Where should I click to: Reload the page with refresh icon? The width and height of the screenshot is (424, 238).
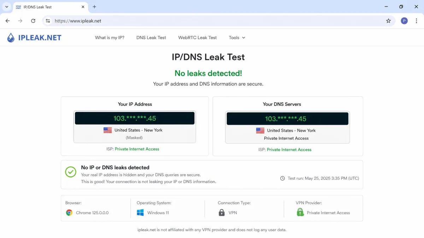click(x=33, y=21)
